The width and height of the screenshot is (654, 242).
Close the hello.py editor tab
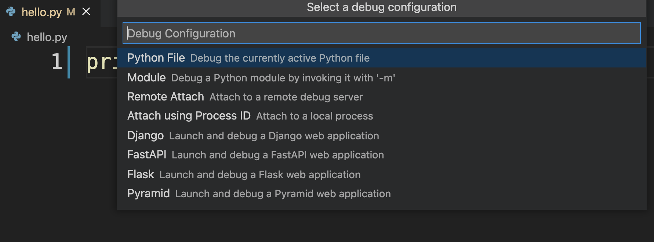point(86,12)
